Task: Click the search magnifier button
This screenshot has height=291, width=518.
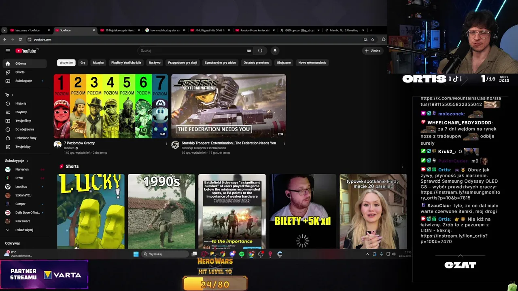Action: pos(260,51)
